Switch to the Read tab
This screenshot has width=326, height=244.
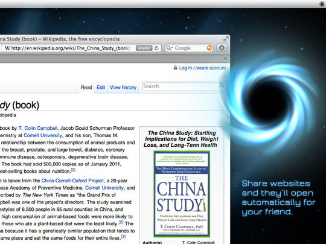[86, 88]
